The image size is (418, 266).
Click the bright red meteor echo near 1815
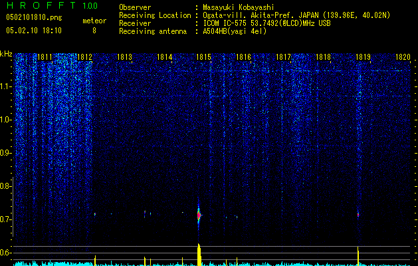tap(199, 215)
